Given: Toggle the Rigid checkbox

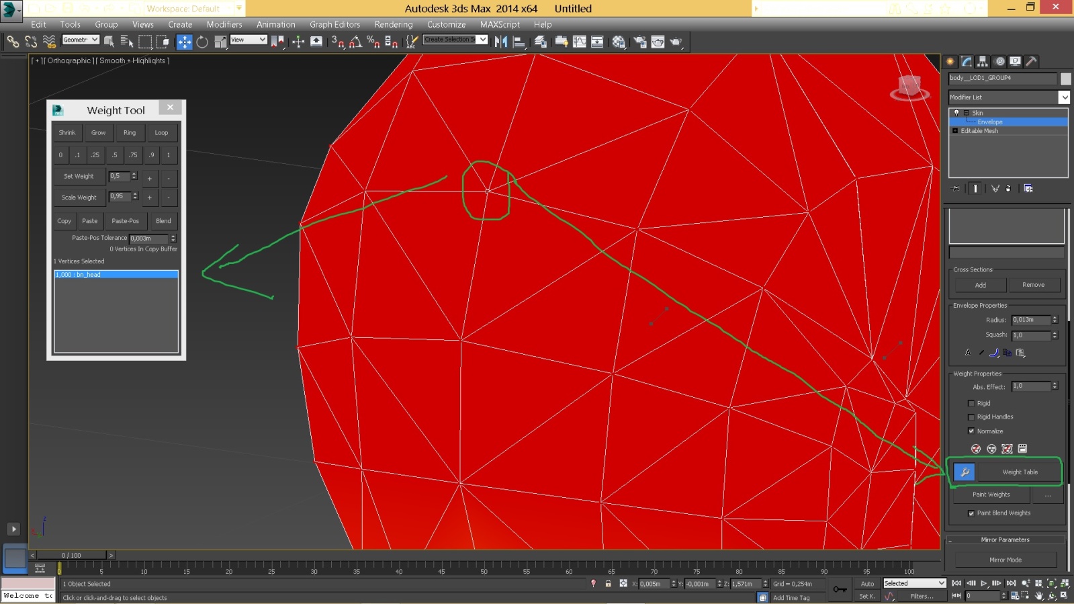Looking at the screenshot, I should 971,403.
